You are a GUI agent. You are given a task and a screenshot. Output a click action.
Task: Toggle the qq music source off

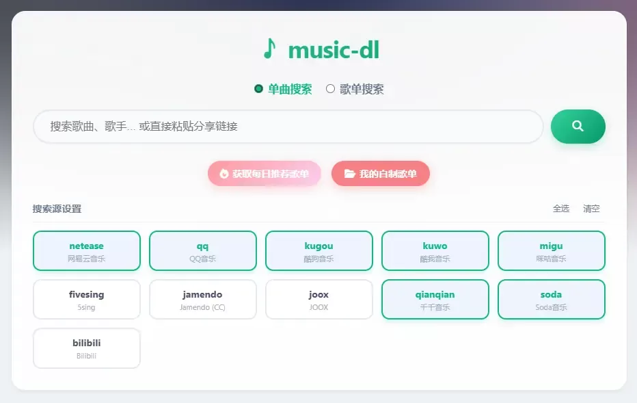203,251
